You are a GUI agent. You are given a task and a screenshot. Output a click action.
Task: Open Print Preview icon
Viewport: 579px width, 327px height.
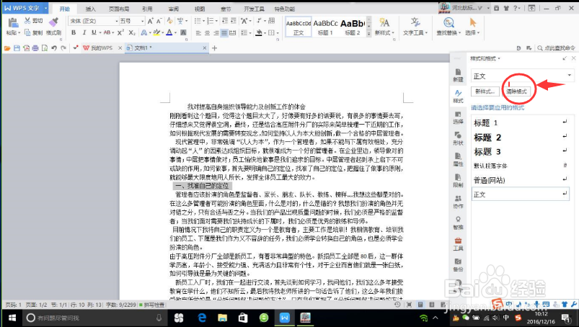pyautogui.click(x=45, y=48)
